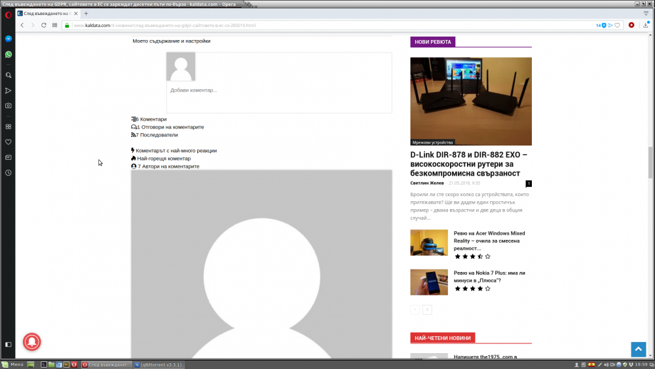Image resolution: width=655 pixels, height=369 pixels.
Task: Open the file manager taskbar launcher
Action: (x=51, y=364)
